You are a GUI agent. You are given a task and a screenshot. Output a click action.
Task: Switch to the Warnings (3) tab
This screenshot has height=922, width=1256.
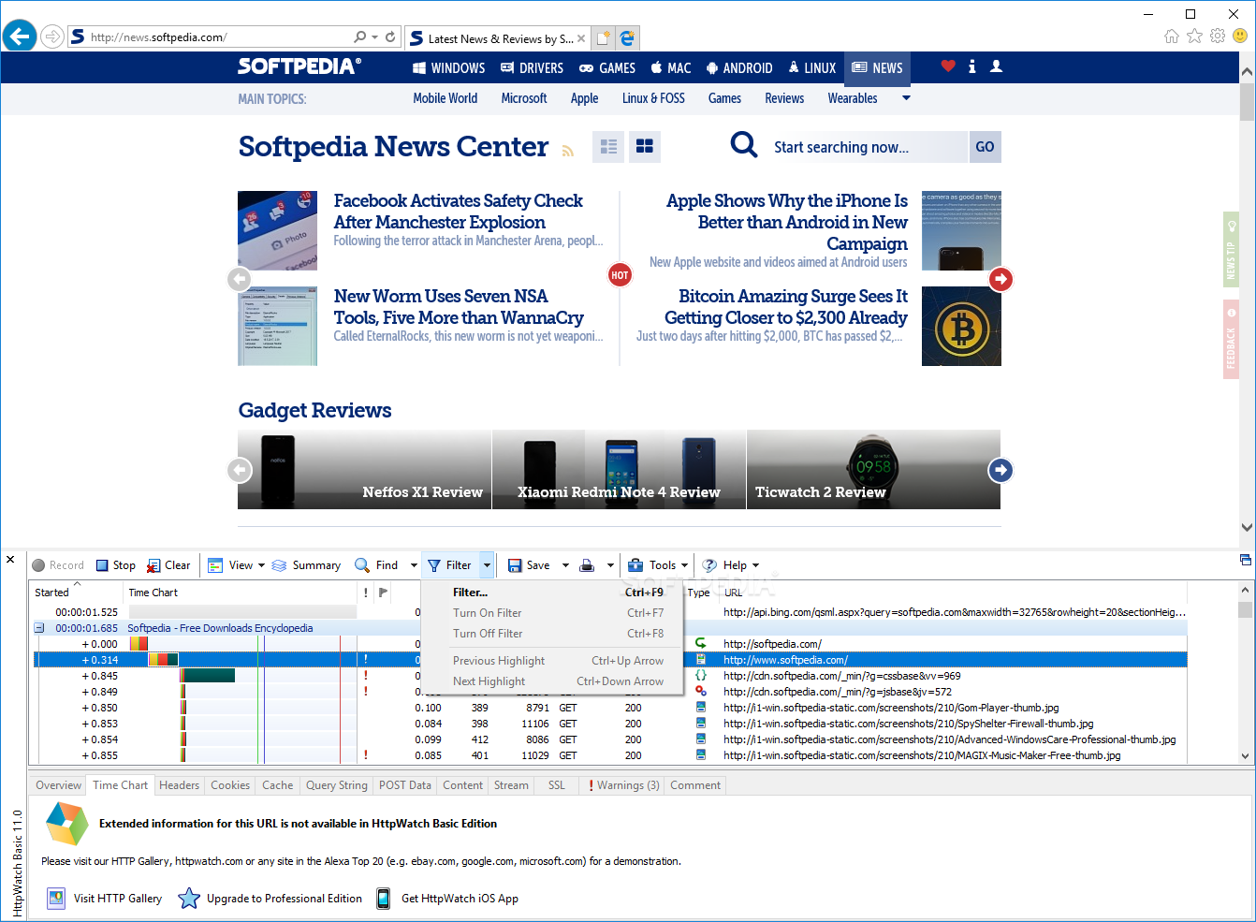coord(623,785)
